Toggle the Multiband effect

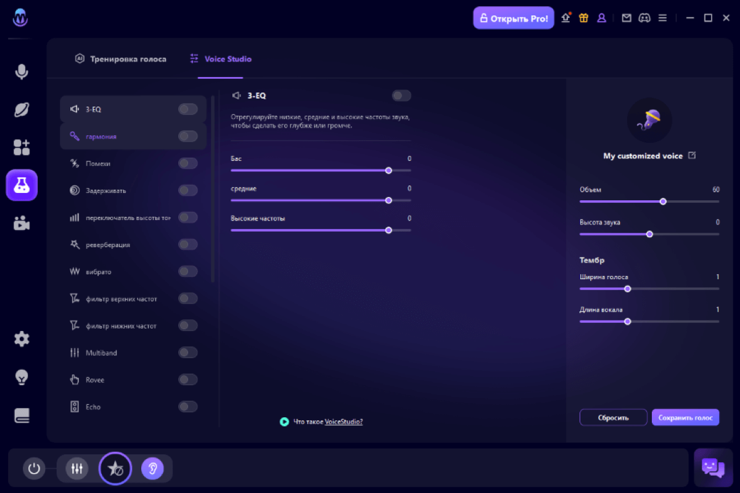point(188,352)
